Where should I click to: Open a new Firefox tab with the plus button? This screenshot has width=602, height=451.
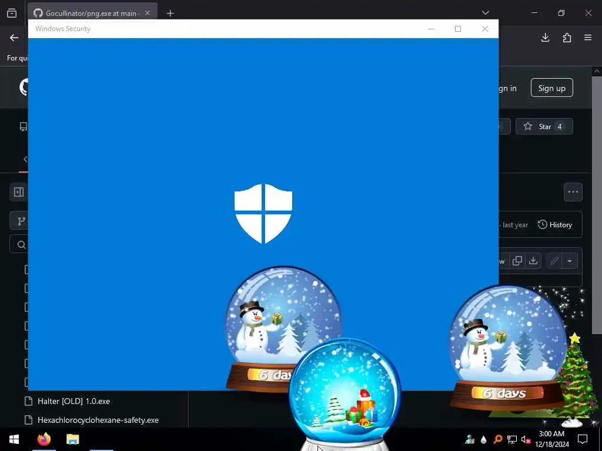coord(170,14)
